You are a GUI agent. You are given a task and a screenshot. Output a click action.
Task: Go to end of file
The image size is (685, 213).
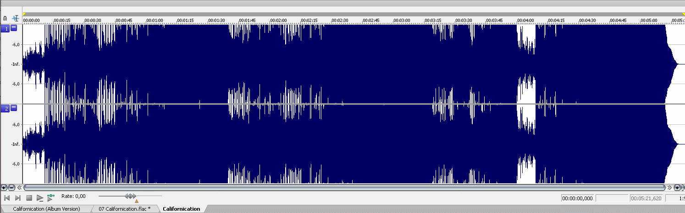click(18, 198)
